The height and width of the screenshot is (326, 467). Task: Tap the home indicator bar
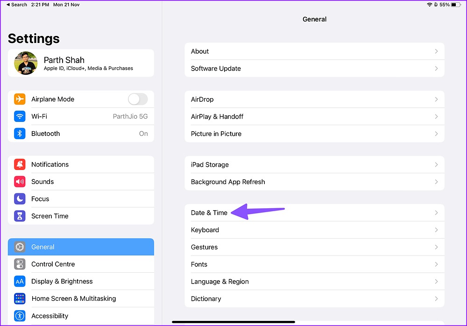233,322
